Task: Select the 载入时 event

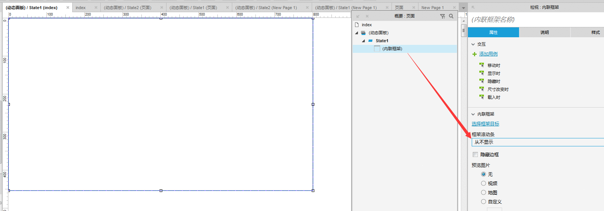Action: pos(494,97)
